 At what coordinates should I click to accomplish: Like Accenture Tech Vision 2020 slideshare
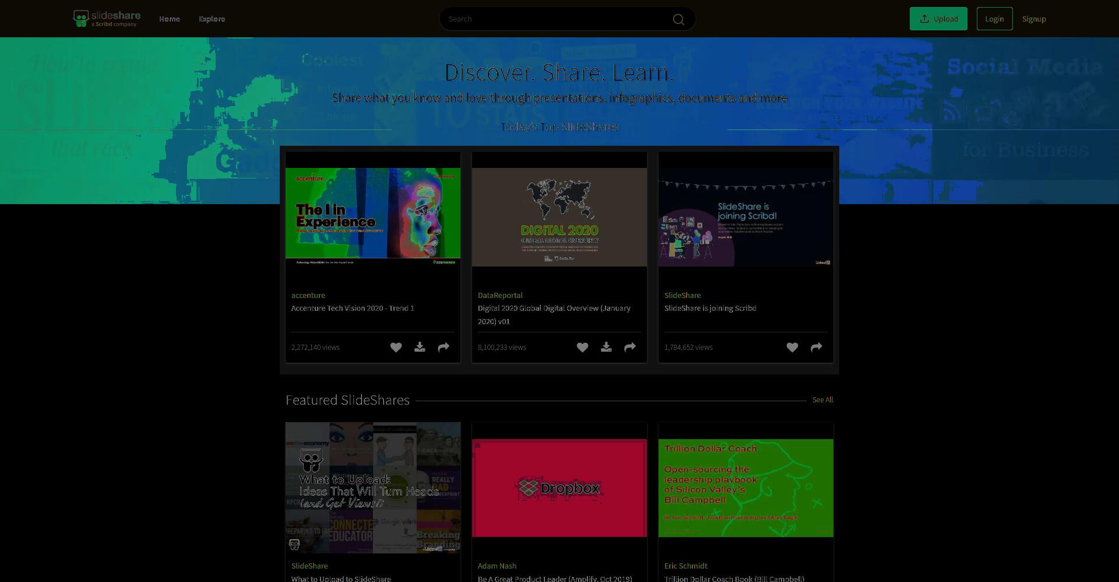396,348
